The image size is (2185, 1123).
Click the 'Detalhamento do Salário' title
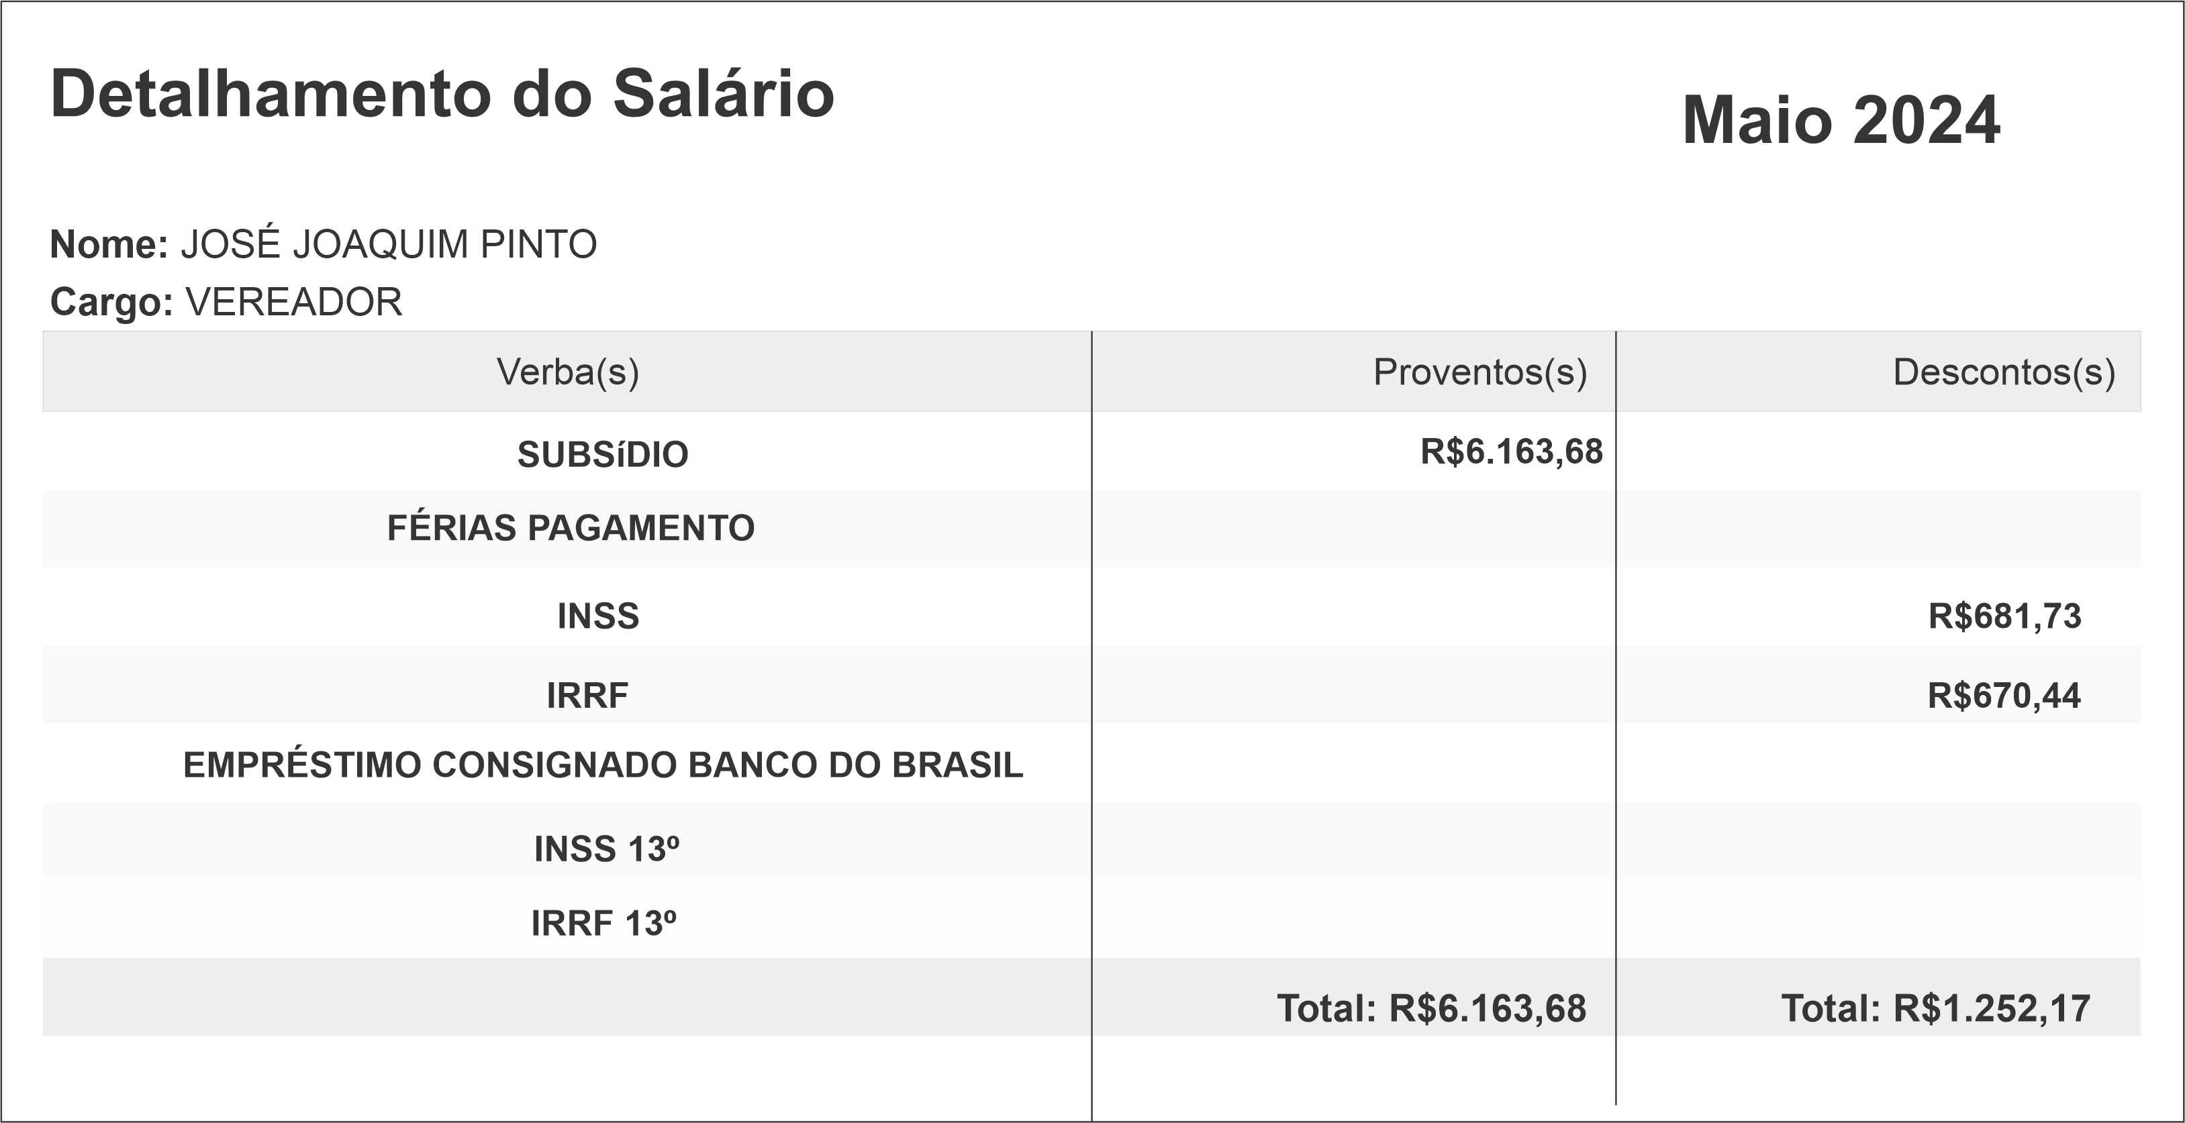[x=442, y=93]
